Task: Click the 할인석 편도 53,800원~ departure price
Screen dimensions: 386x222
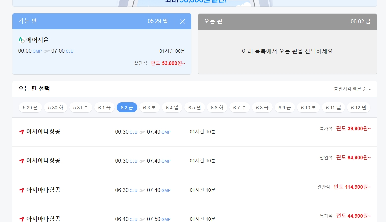Action: click(x=167, y=63)
